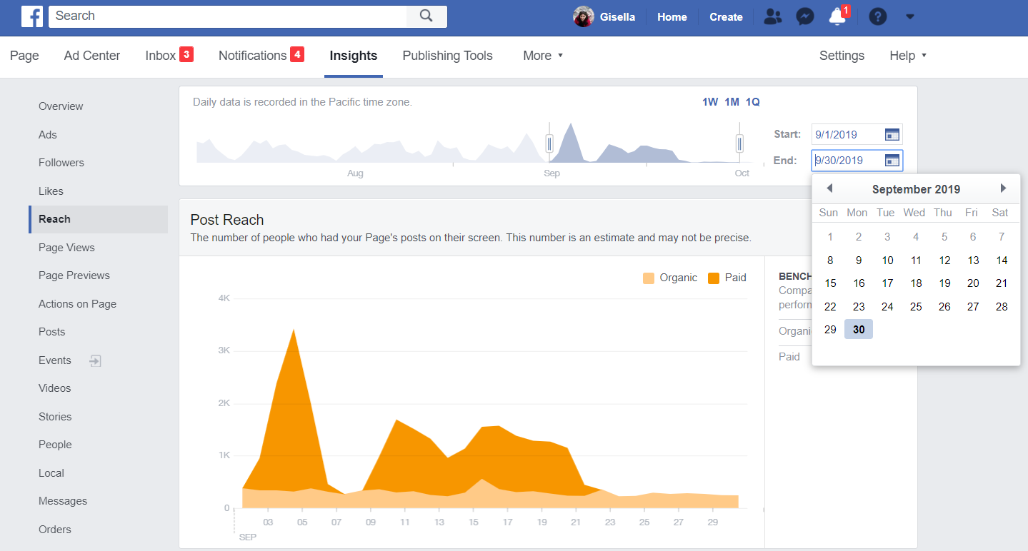The image size is (1028, 551).
Task: Select the 1Q date range link
Action: [752, 102]
